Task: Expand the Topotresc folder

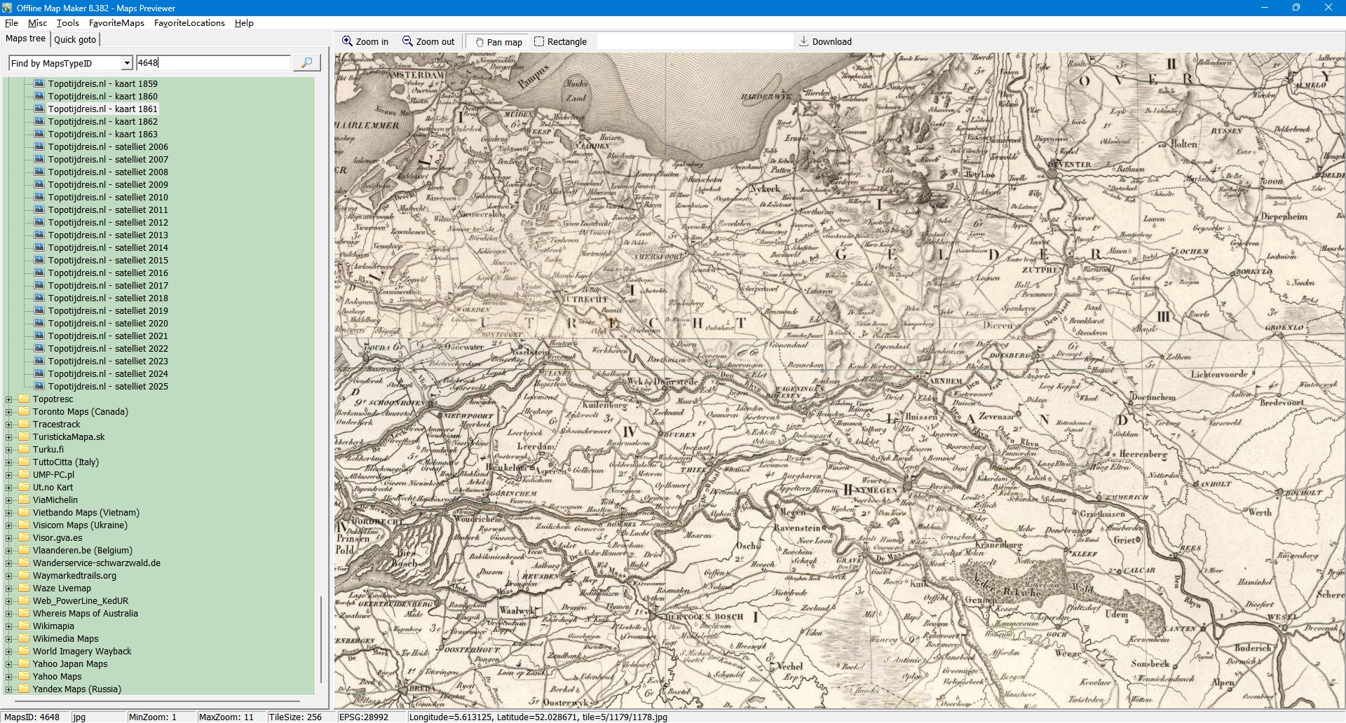Action: point(9,399)
